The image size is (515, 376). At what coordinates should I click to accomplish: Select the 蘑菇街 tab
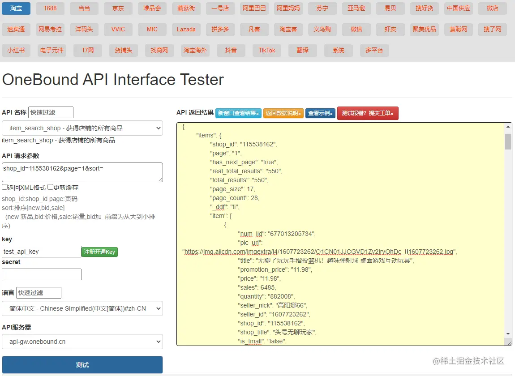pos(186,8)
